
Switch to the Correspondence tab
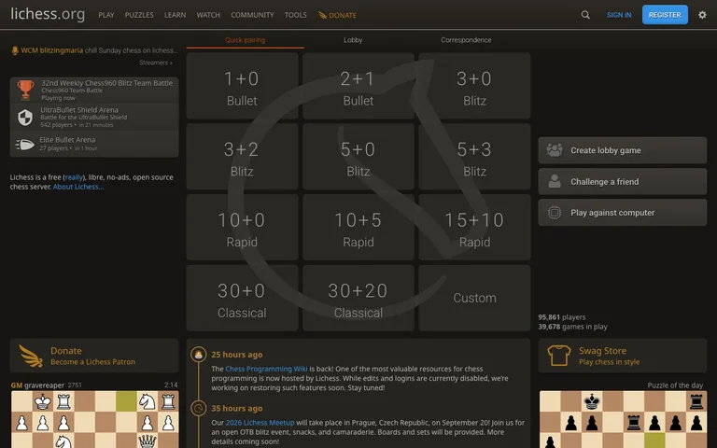pyautogui.click(x=466, y=40)
